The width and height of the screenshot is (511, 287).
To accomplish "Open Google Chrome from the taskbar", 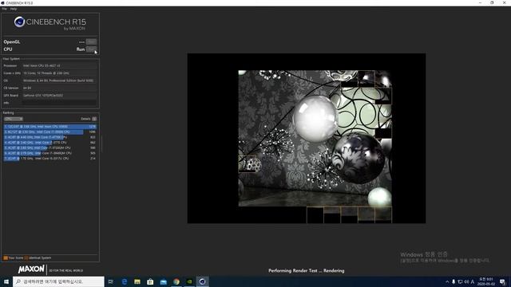I will click(176, 281).
